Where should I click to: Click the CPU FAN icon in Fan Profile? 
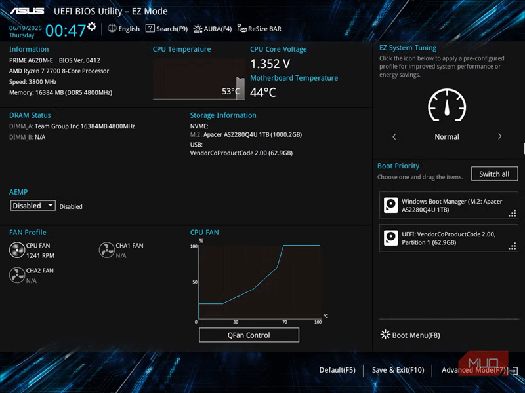(x=17, y=250)
